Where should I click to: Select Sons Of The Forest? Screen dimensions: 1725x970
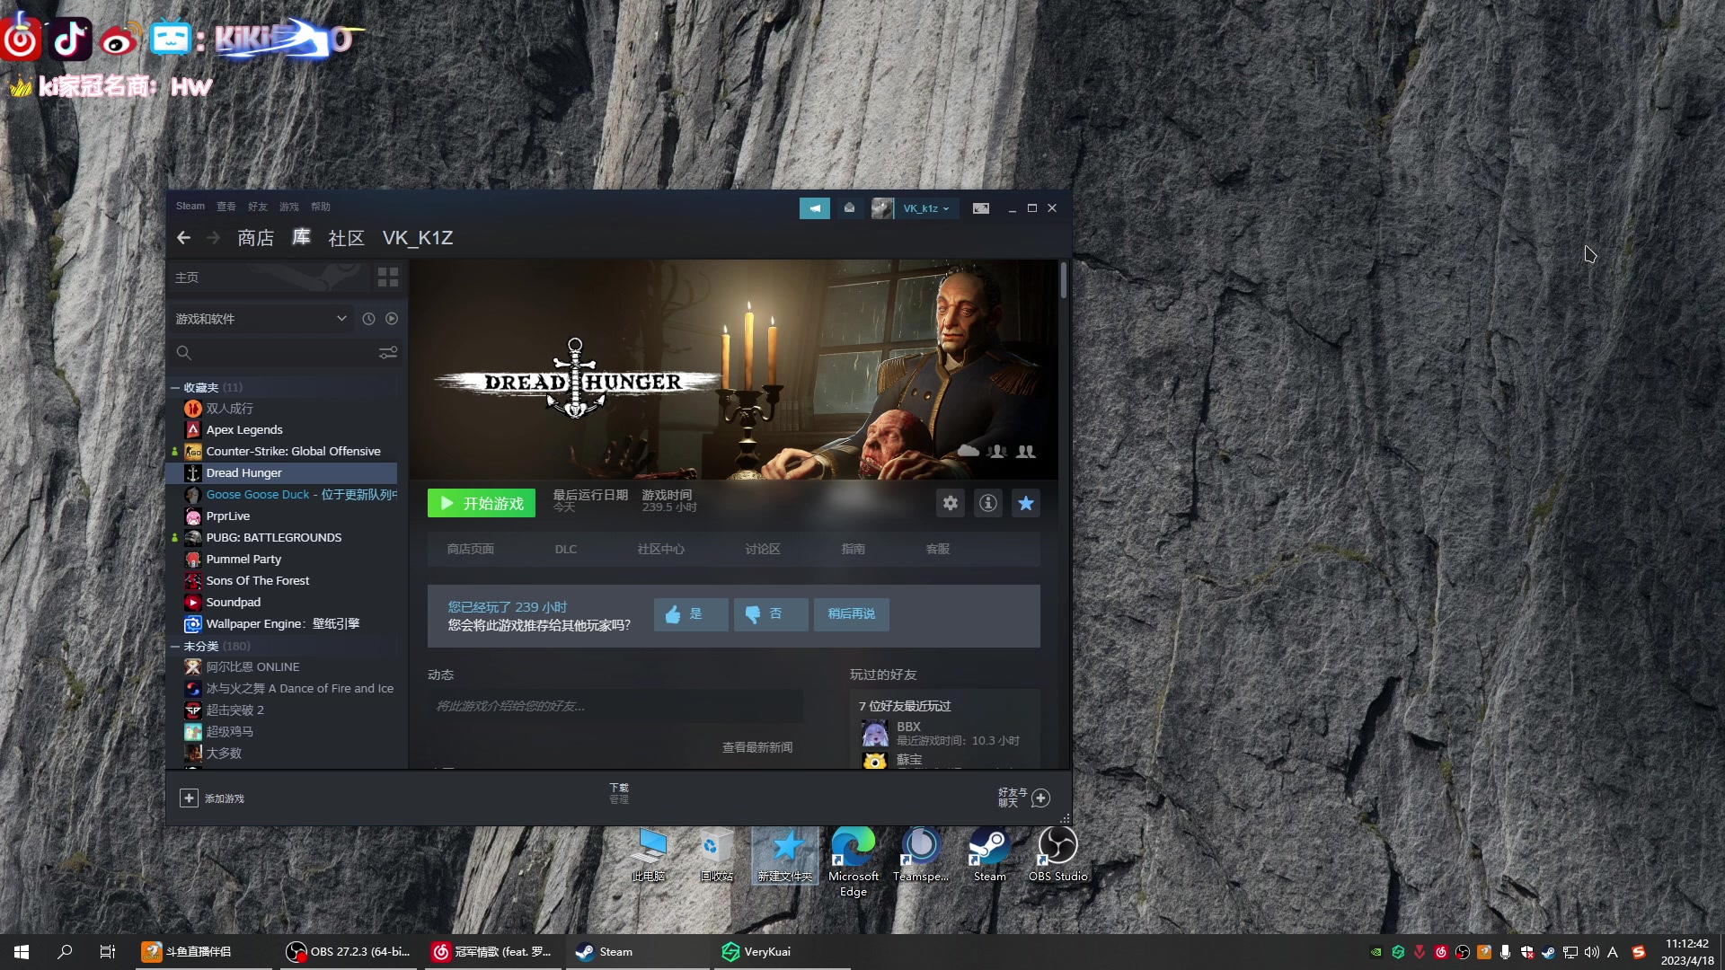point(258,581)
